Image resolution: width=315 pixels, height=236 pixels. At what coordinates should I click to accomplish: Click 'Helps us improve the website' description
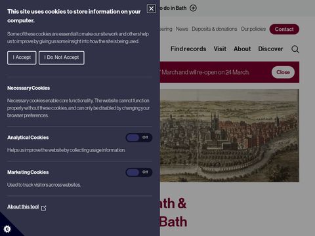pyautogui.click(x=66, y=150)
